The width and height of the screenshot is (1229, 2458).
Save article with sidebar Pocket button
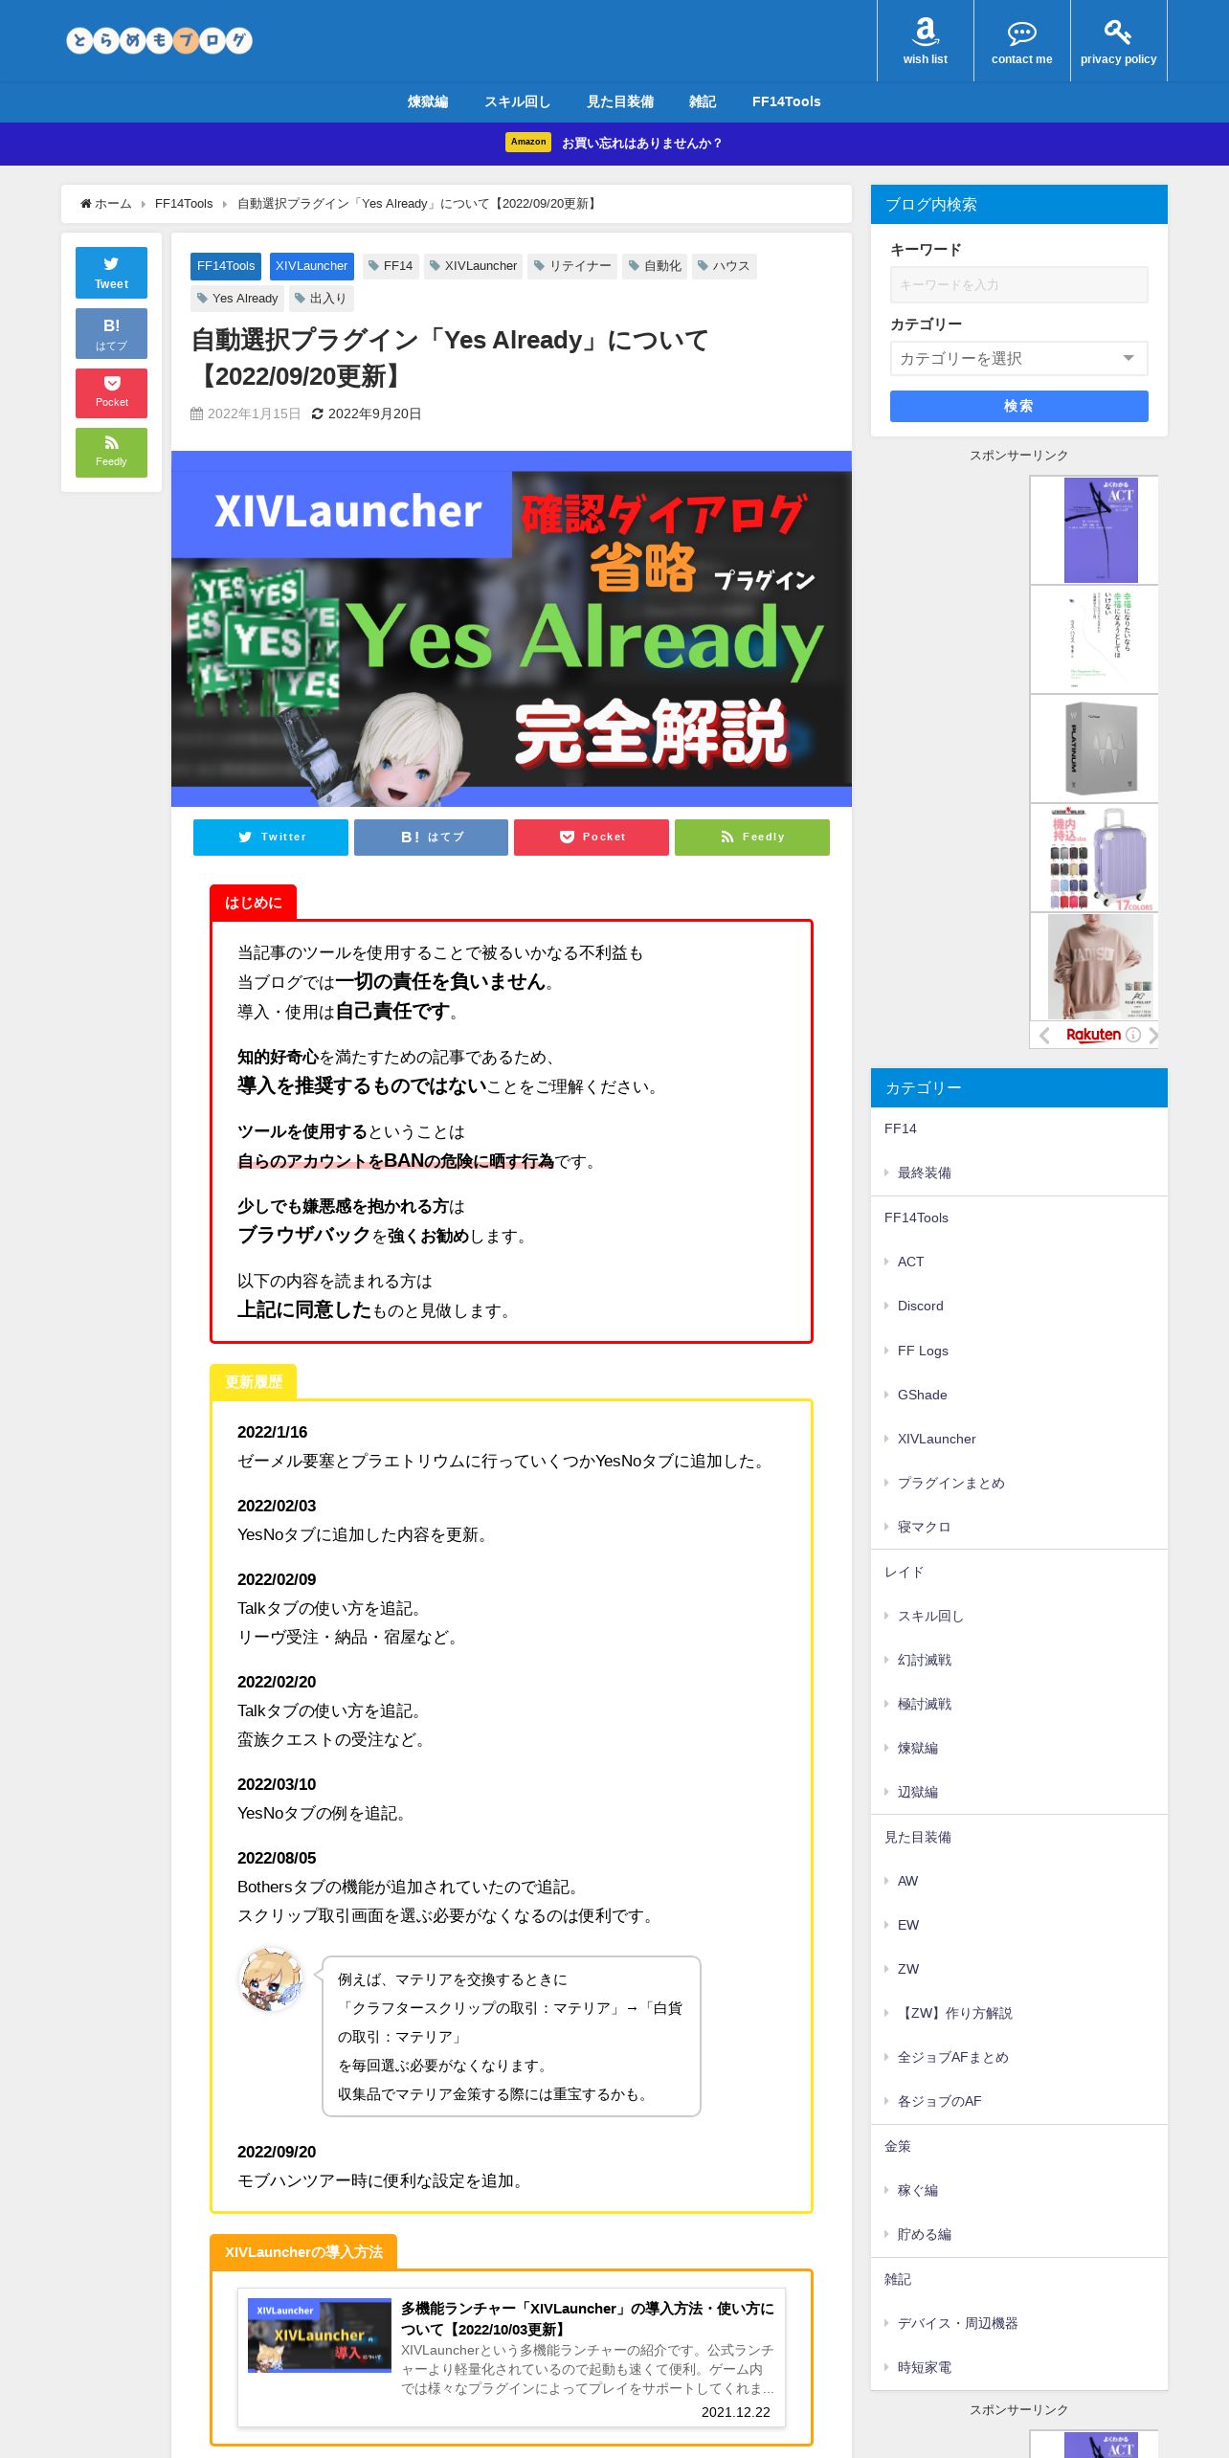(x=111, y=392)
